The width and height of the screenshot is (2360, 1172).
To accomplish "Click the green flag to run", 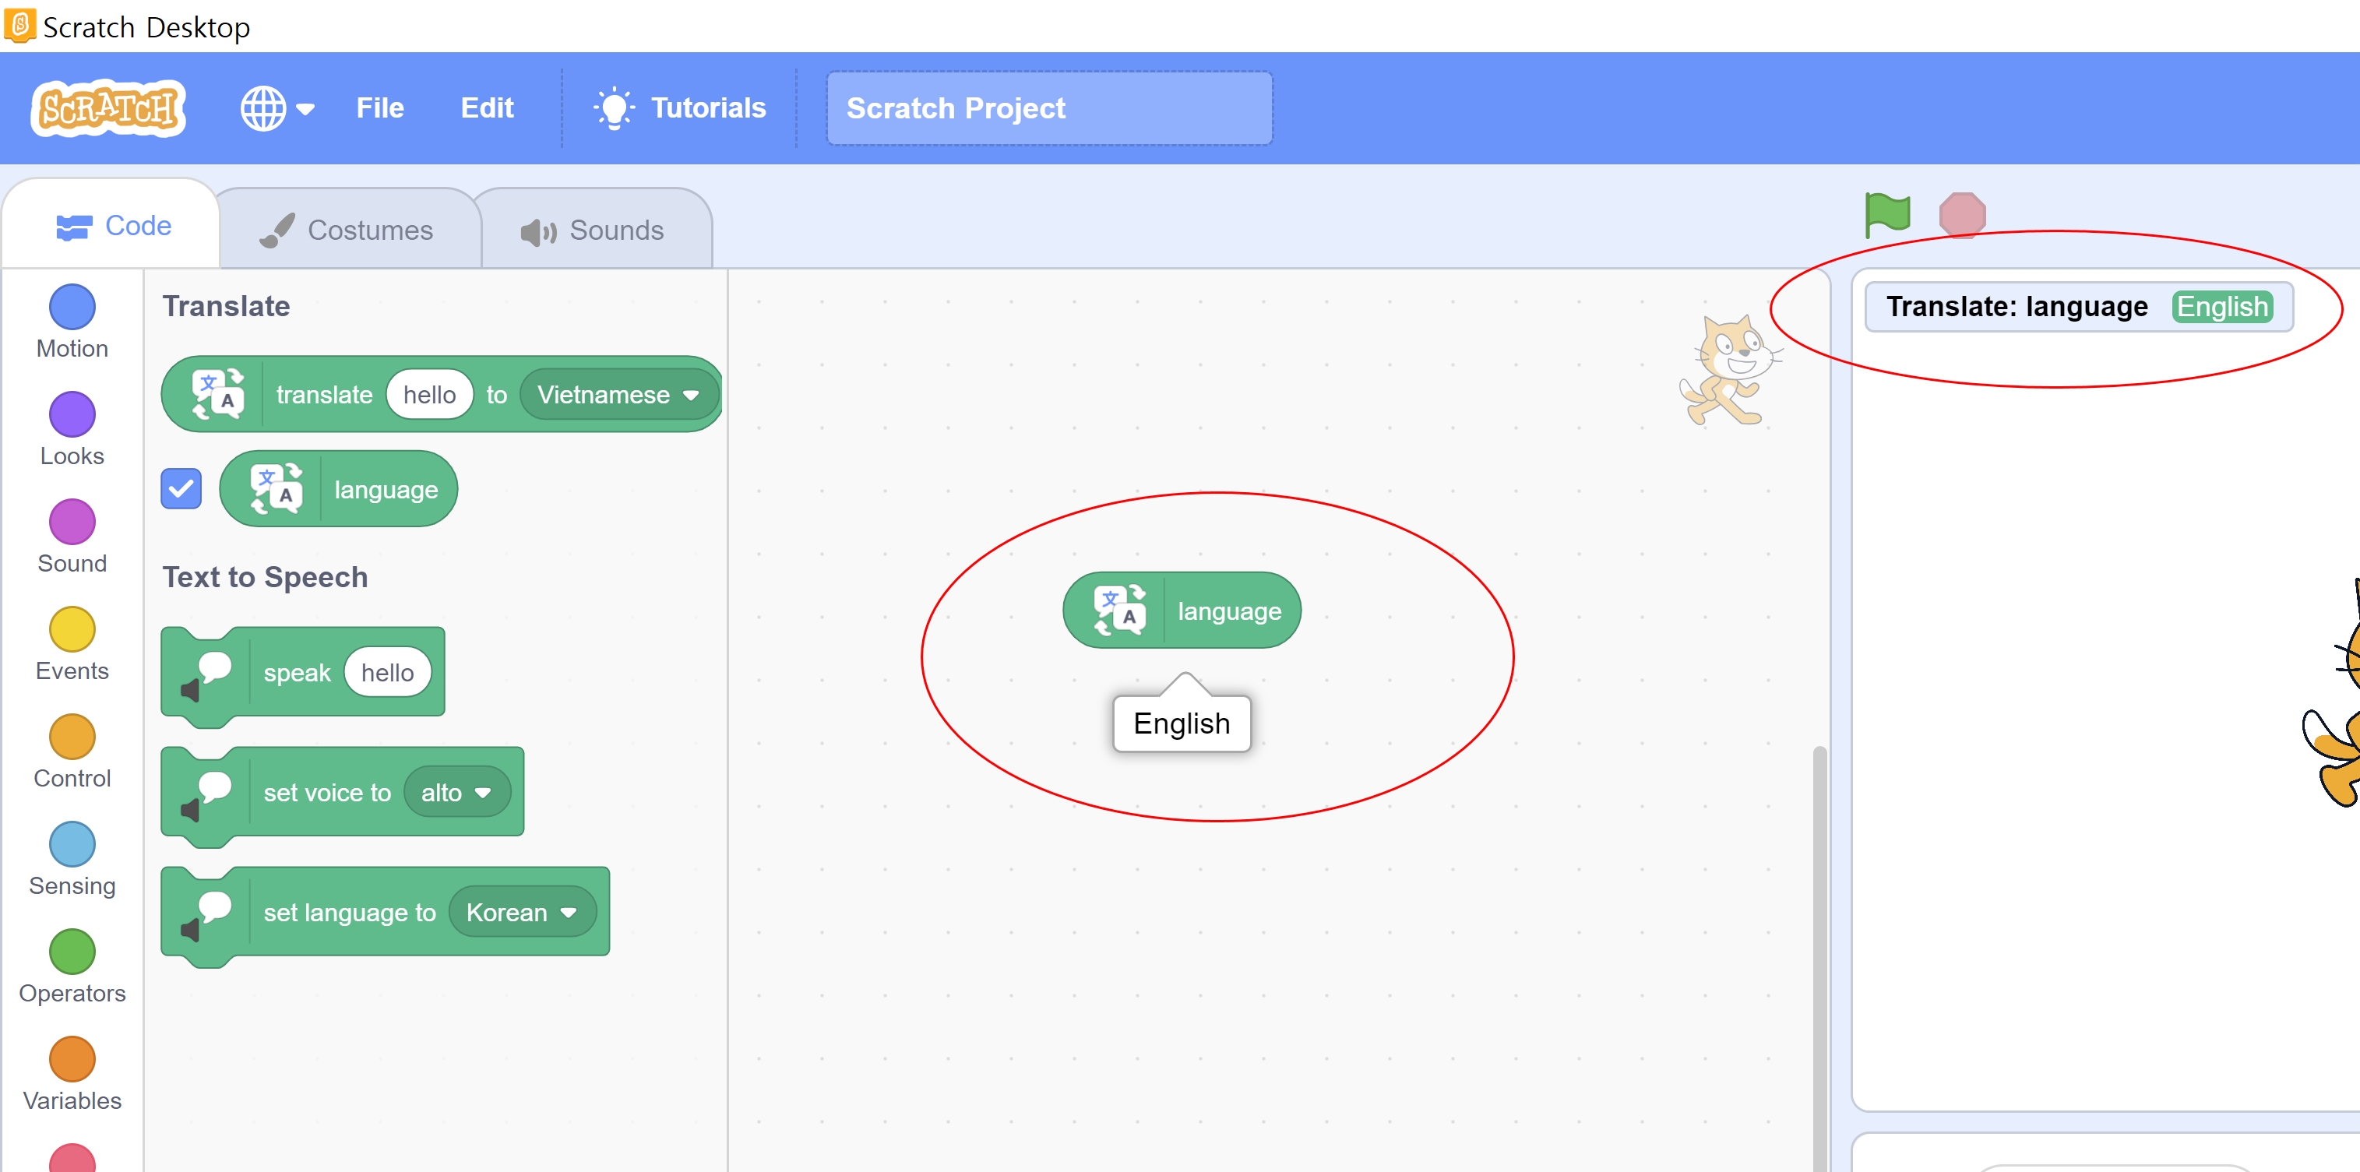I will [1887, 214].
